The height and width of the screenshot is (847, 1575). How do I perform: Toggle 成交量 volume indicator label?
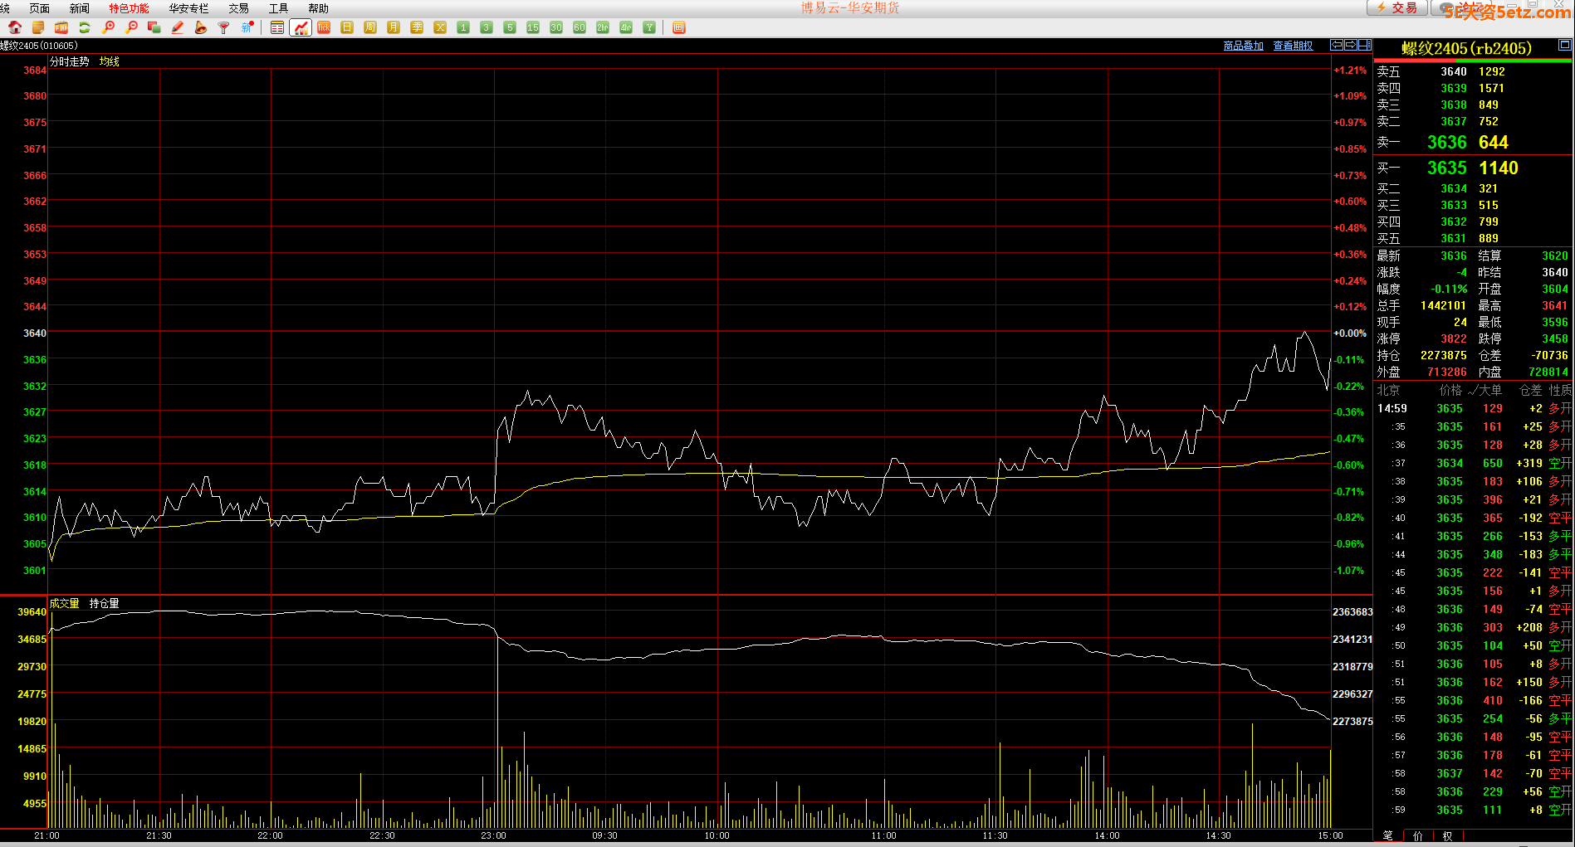pyautogui.click(x=64, y=603)
